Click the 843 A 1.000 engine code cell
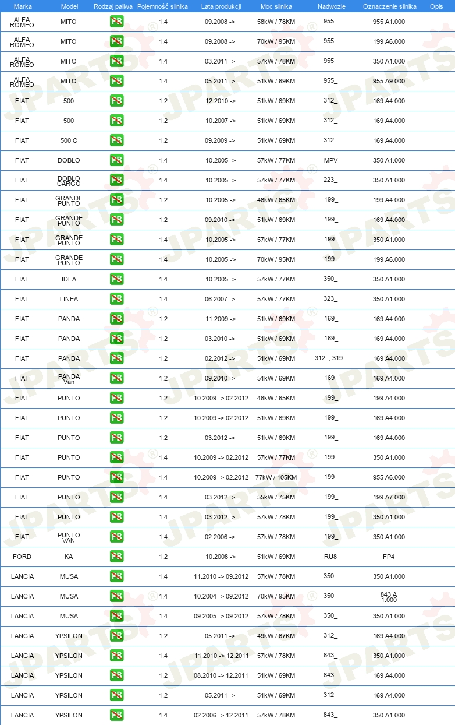The height and width of the screenshot is (725, 455). pos(389,597)
